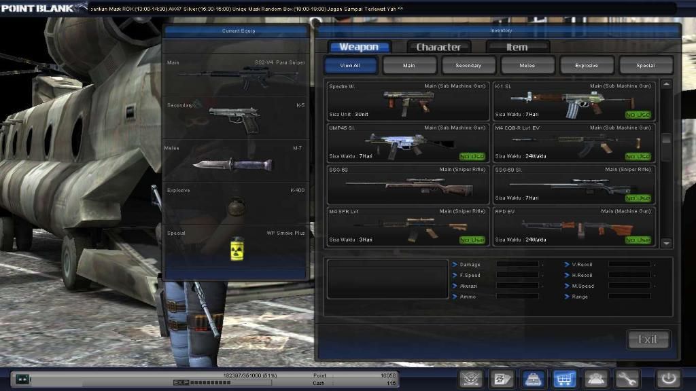
Task: Select the M4 SPR Lv1 weapon image
Action: [x=410, y=229]
